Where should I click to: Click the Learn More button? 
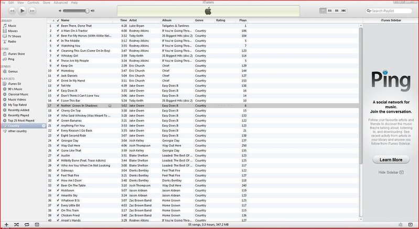(x=391, y=160)
